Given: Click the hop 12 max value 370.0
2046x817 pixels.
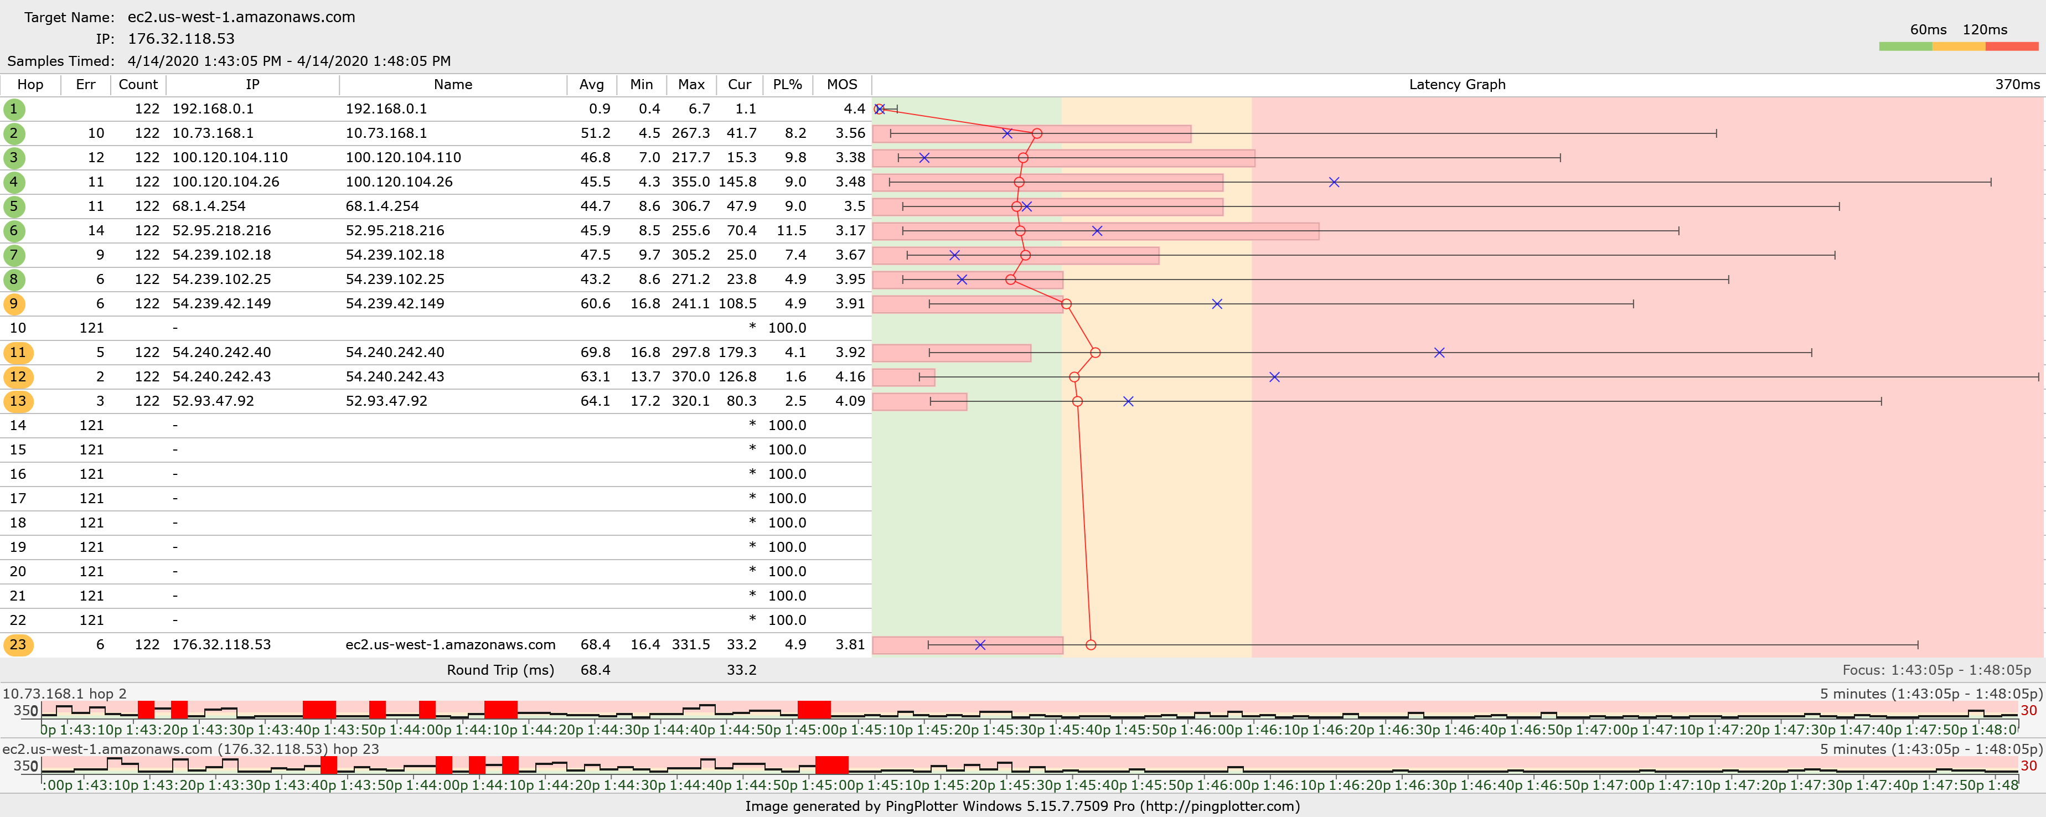Looking at the screenshot, I should (691, 377).
